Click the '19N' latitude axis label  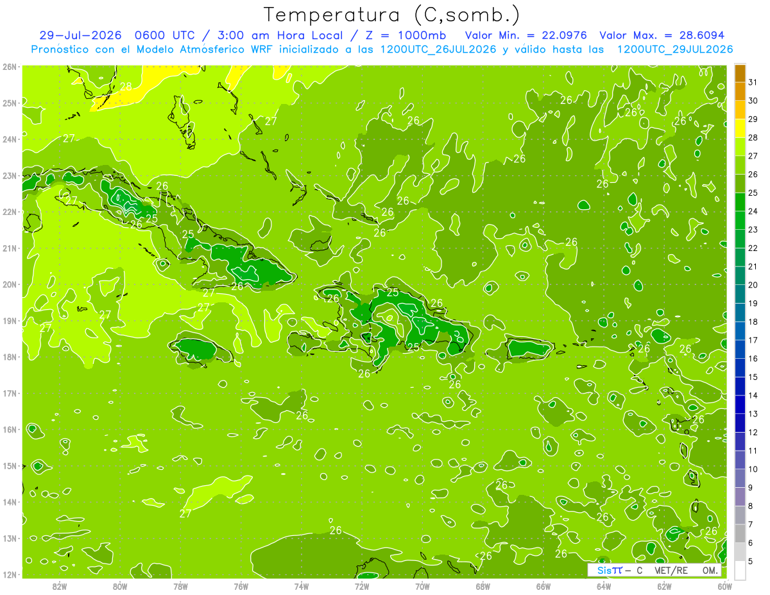click(x=10, y=321)
